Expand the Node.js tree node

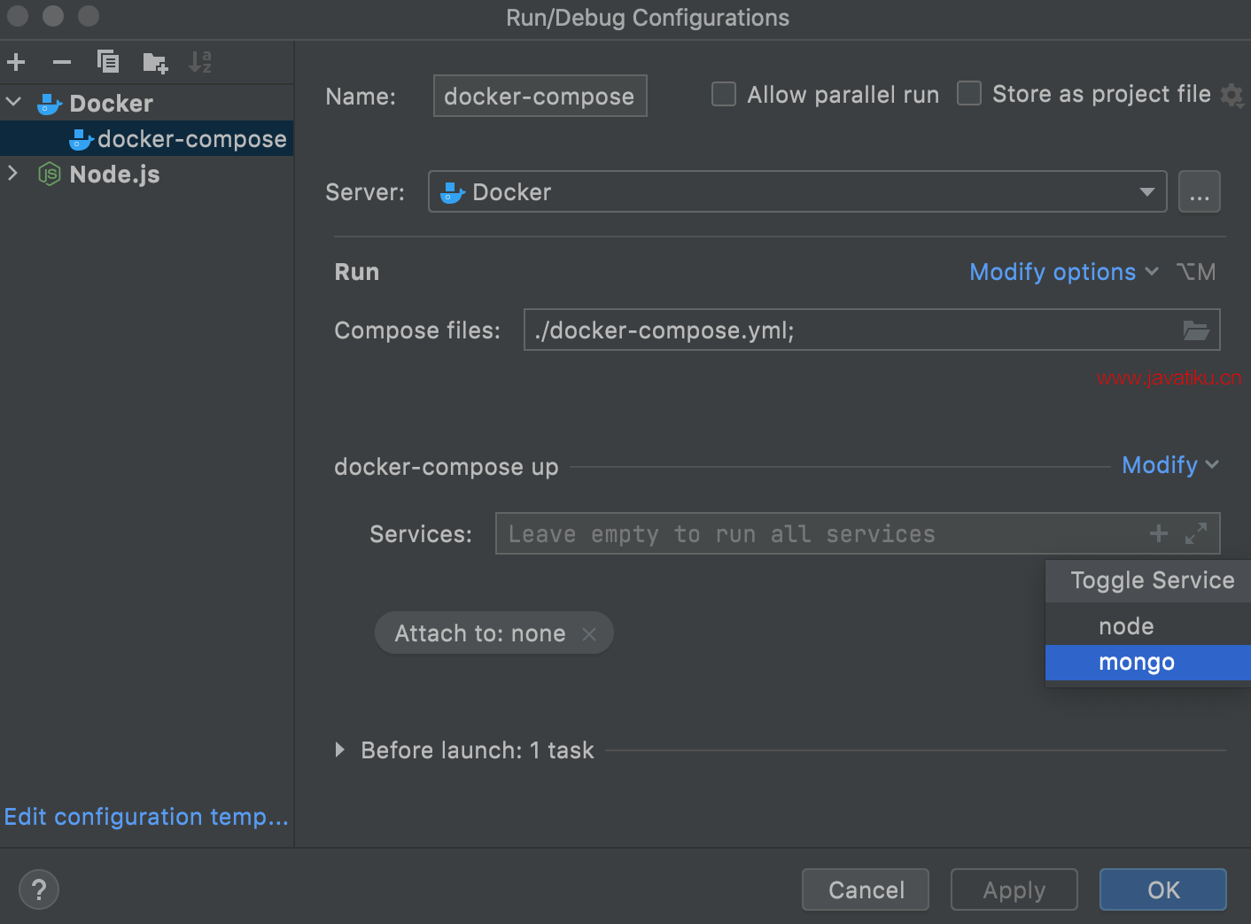click(13, 173)
